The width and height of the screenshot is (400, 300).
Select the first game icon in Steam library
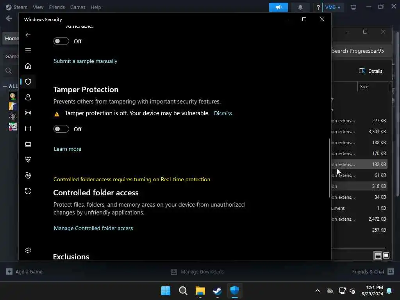(12, 96)
